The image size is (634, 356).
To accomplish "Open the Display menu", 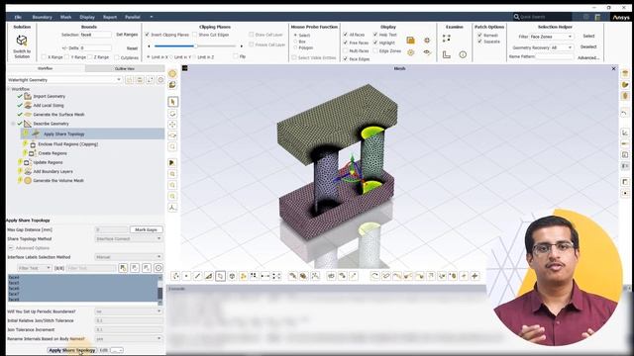I will tap(87, 17).
